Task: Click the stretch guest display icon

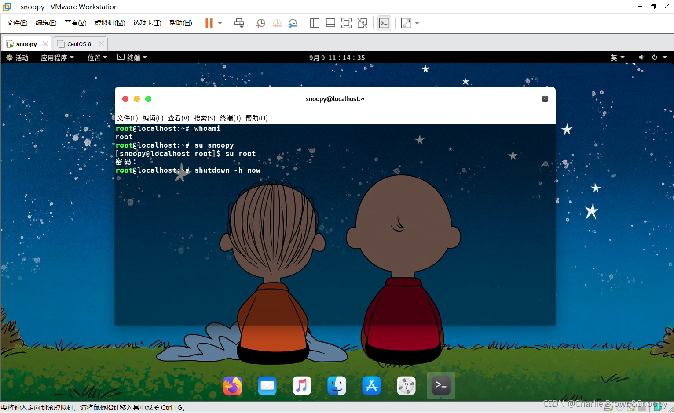Action: click(406, 23)
